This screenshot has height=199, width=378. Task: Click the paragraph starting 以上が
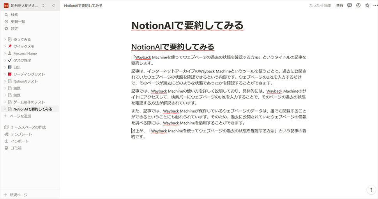pyautogui.click(x=219, y=134)
